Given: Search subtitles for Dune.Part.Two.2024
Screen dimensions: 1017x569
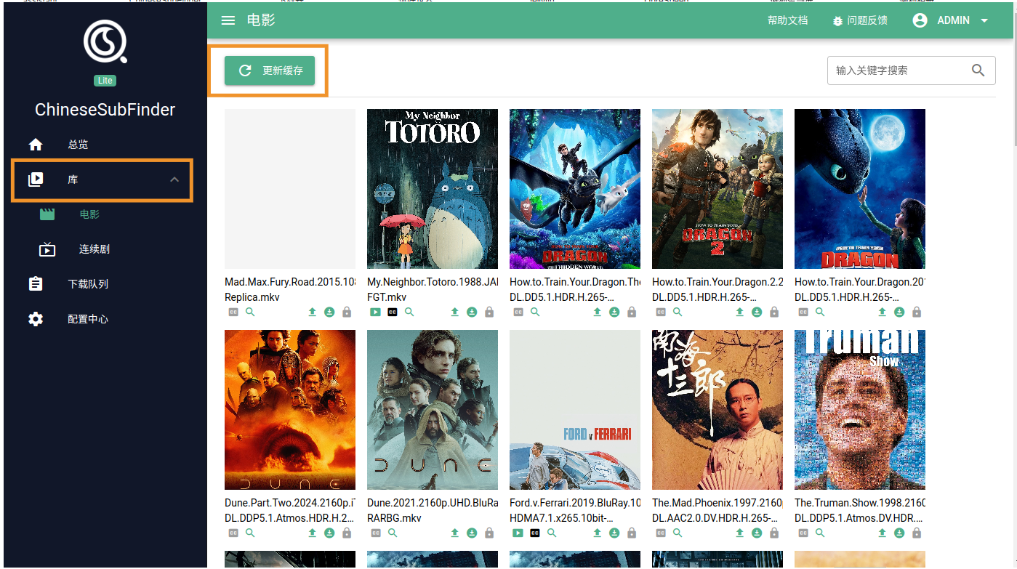Looking at the screenshot, I should (x=250, y=533).
